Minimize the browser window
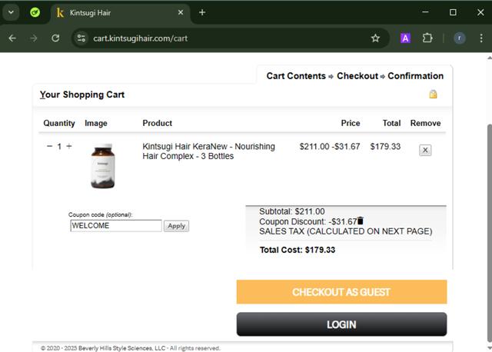 pyautogui.click(x=425, y=12)
